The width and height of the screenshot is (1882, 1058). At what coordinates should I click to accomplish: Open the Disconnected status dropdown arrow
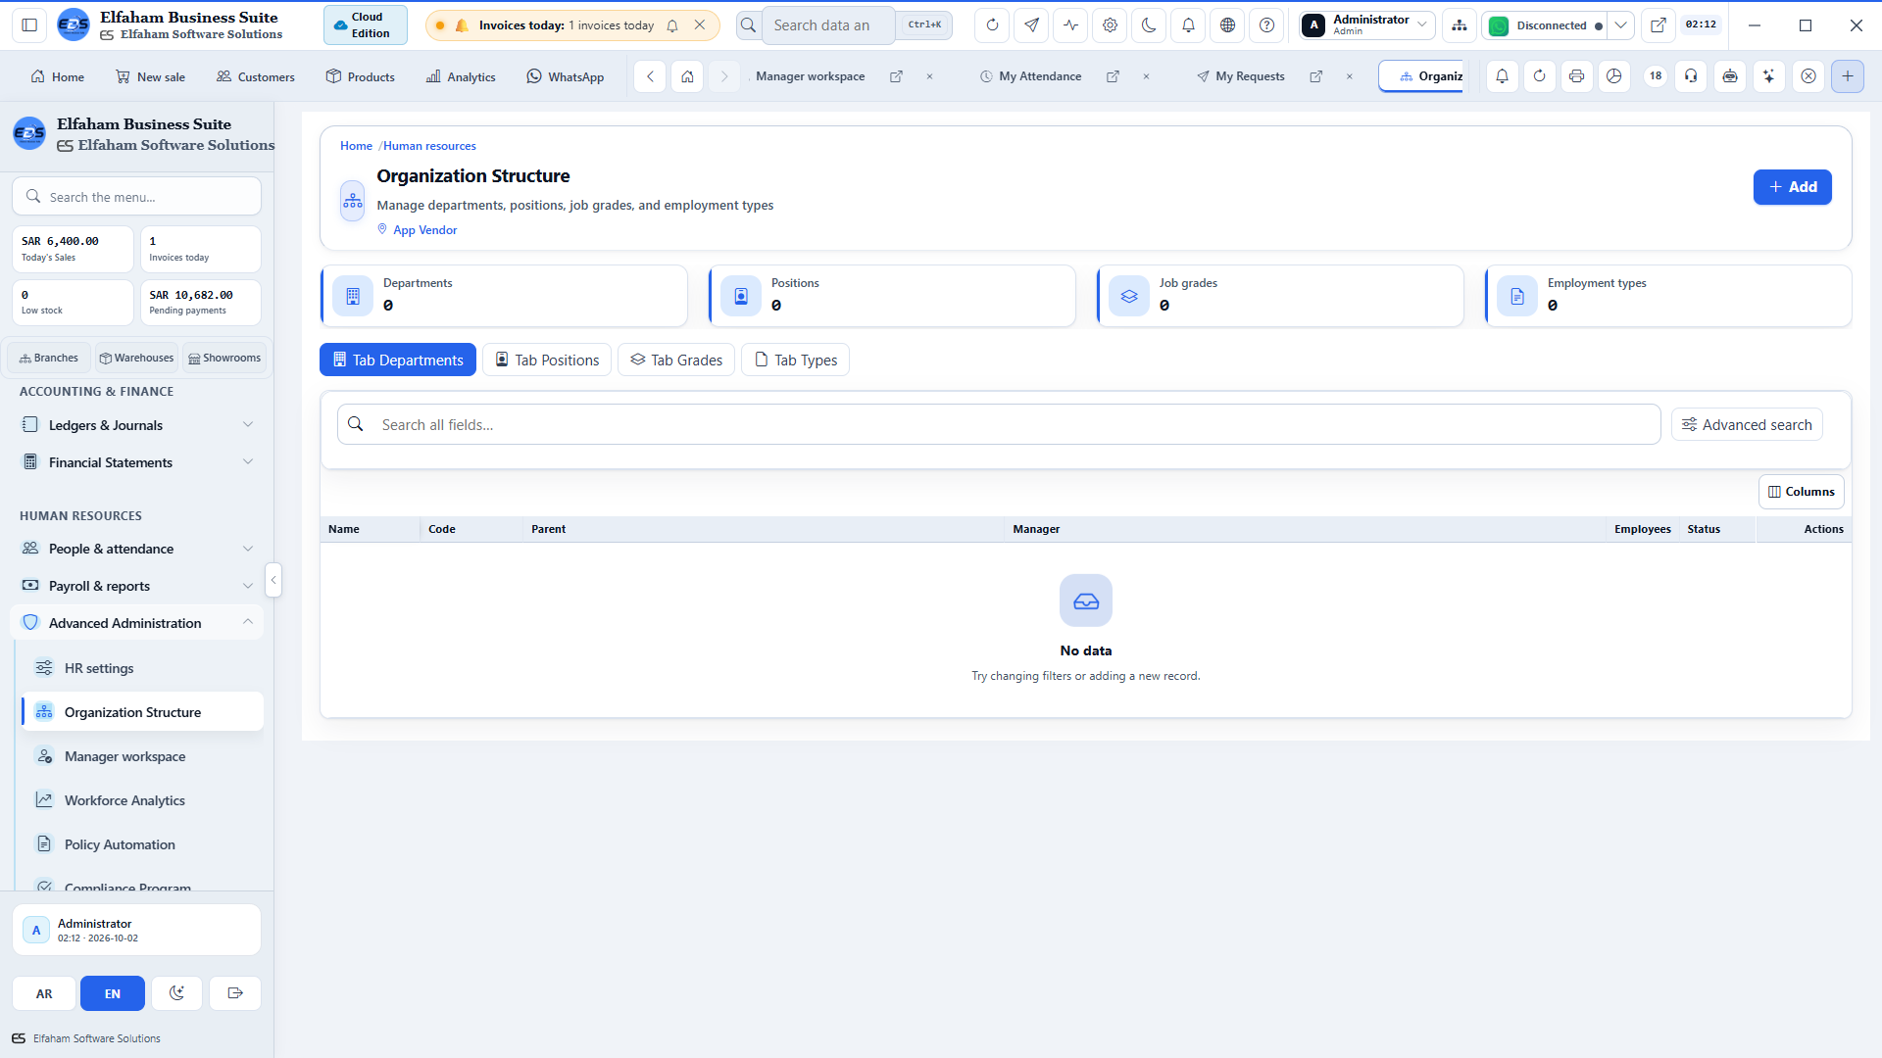tap(1621, 25)
